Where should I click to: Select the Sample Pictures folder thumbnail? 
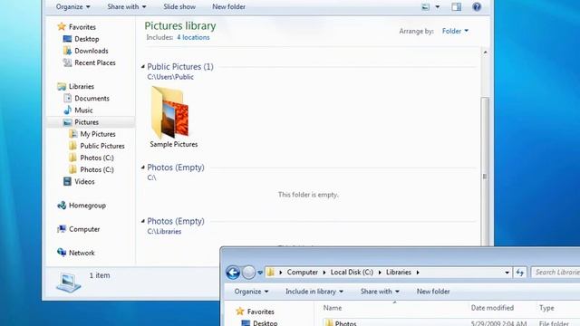tap(173, 117)
